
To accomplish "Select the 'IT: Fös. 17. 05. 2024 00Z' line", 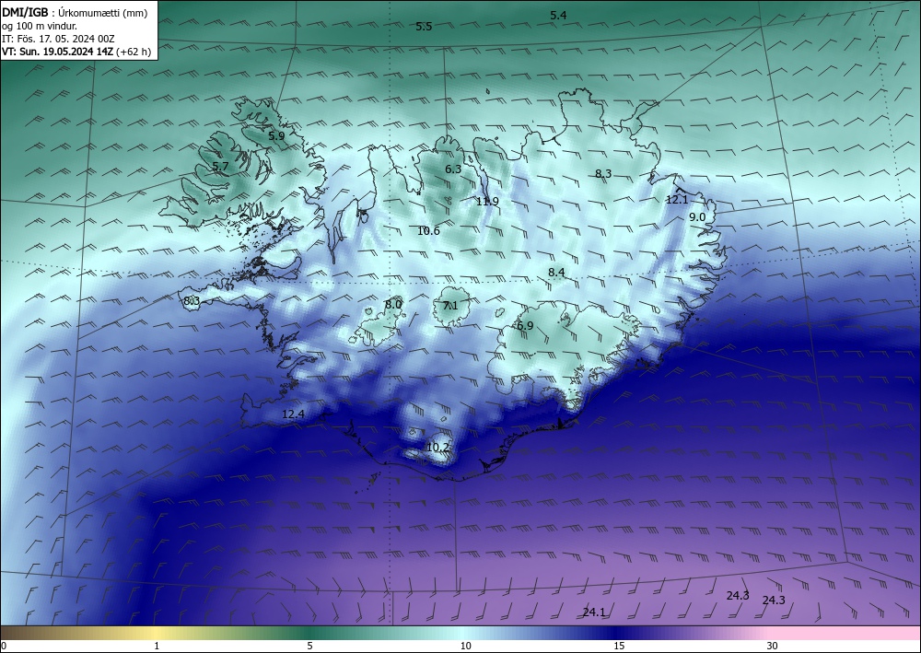I will (x=58, y=39).
